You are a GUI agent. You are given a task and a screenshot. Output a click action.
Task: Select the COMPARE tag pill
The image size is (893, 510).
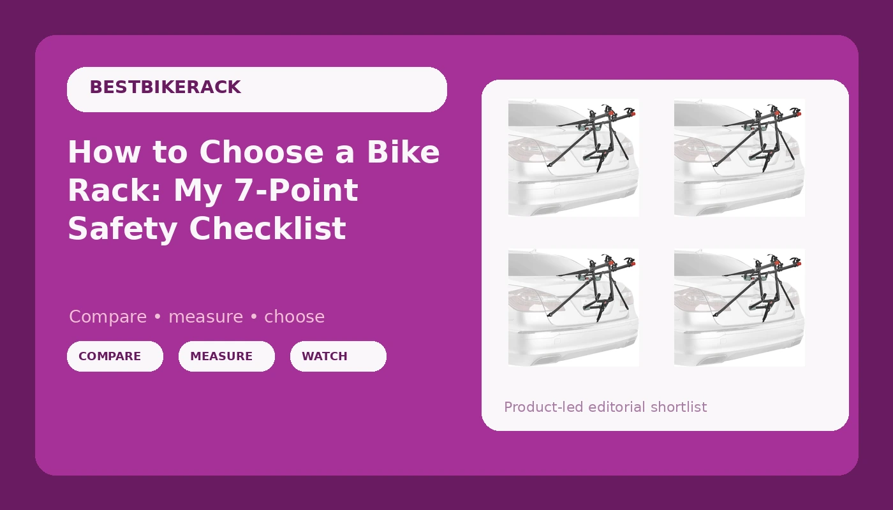115,356
